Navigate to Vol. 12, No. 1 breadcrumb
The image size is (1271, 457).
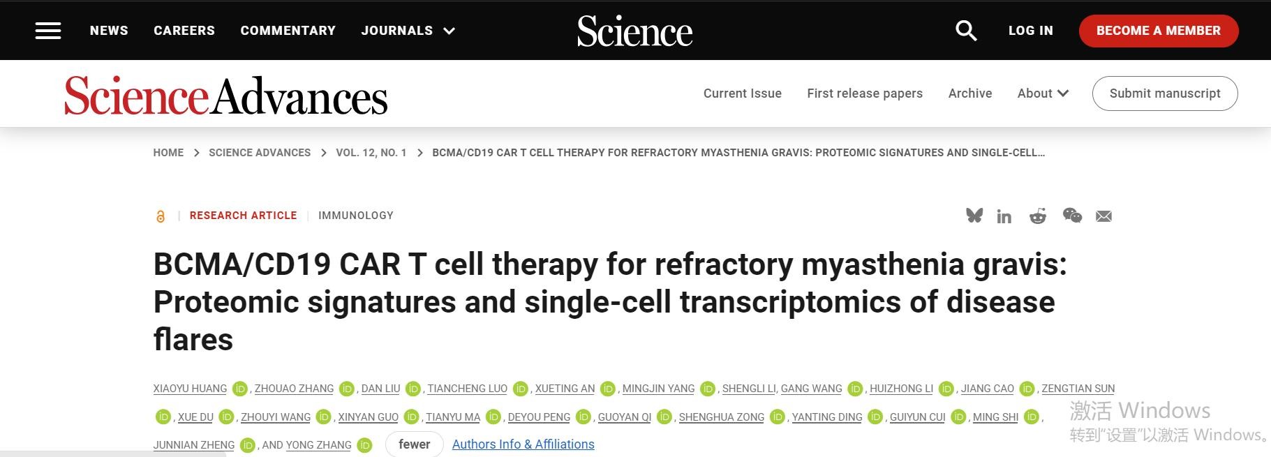(371, 153)
